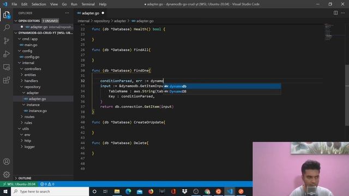This screenshot has height=196, width=349.
Task: Click the internal breadcrumb segment
Action: 83,21
